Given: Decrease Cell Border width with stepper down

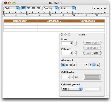Looking at the screenshot, I should pyautogui.click(x=72, y=78).
